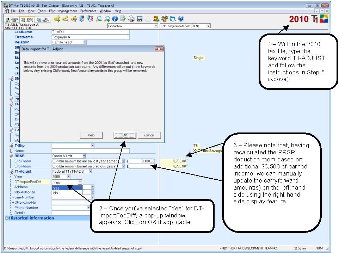
Task: Save the file with the diskette icon
Action: (140, 19)
